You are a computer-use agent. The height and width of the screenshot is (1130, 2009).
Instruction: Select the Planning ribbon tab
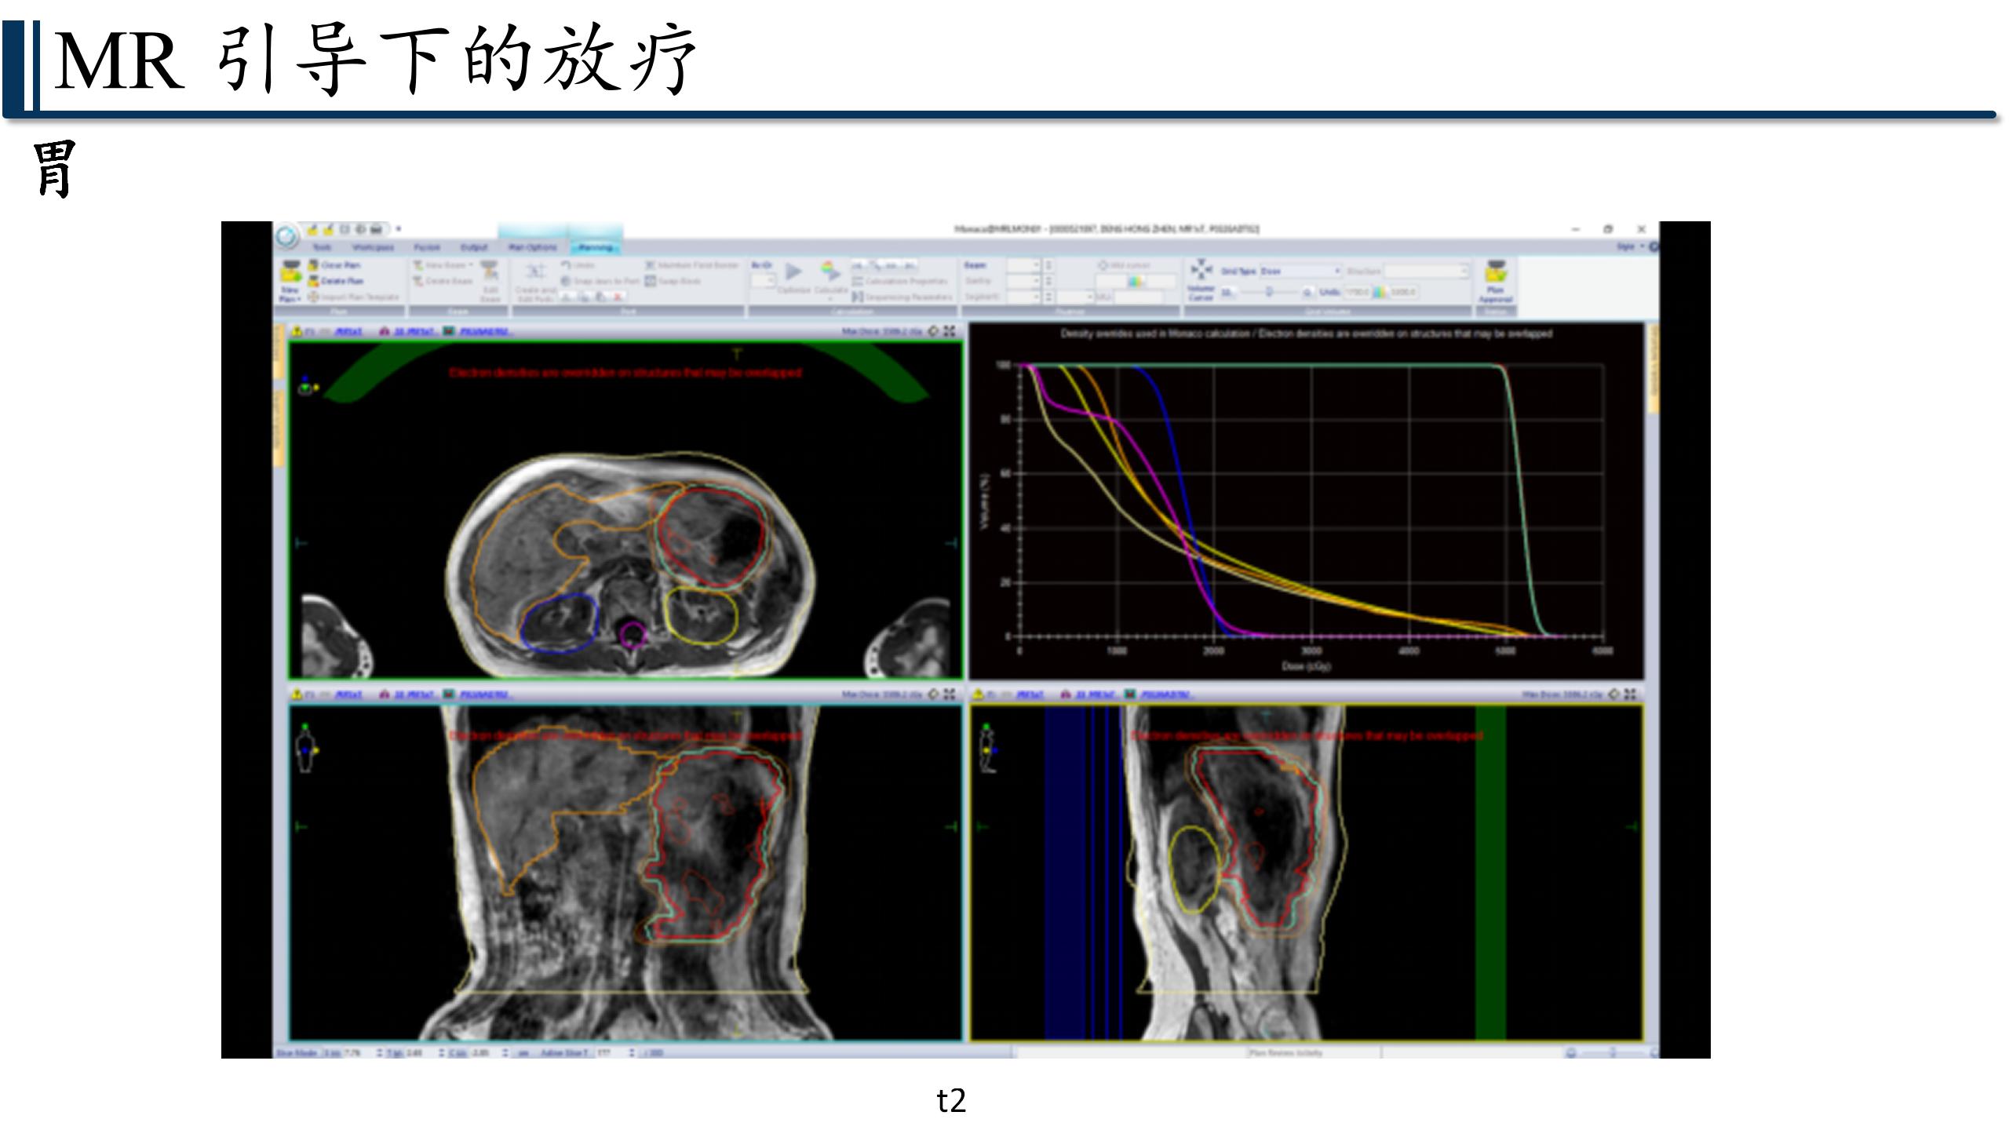[x=596, y=247]
